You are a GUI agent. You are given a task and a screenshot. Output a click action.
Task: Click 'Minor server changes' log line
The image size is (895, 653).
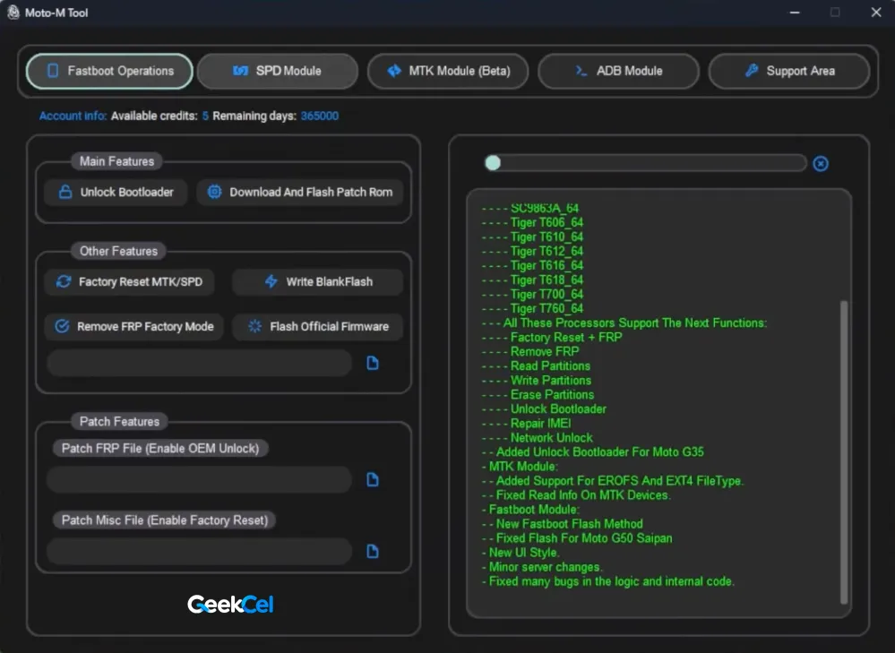point(545,567)
